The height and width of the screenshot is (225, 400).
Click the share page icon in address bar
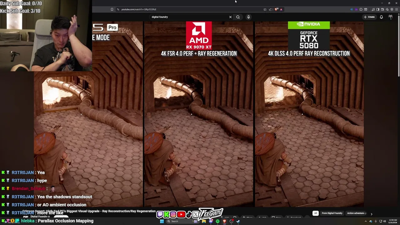270,9
